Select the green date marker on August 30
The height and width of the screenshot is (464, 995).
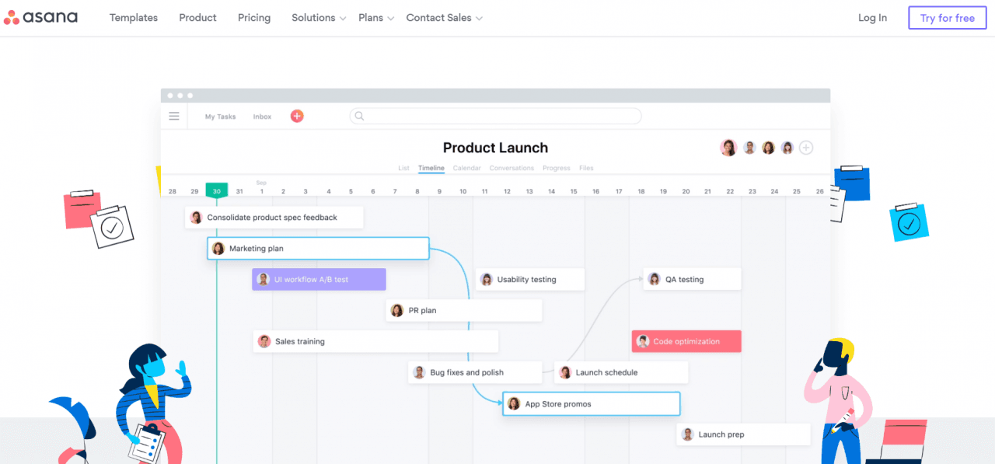click(x=216, y=189)
